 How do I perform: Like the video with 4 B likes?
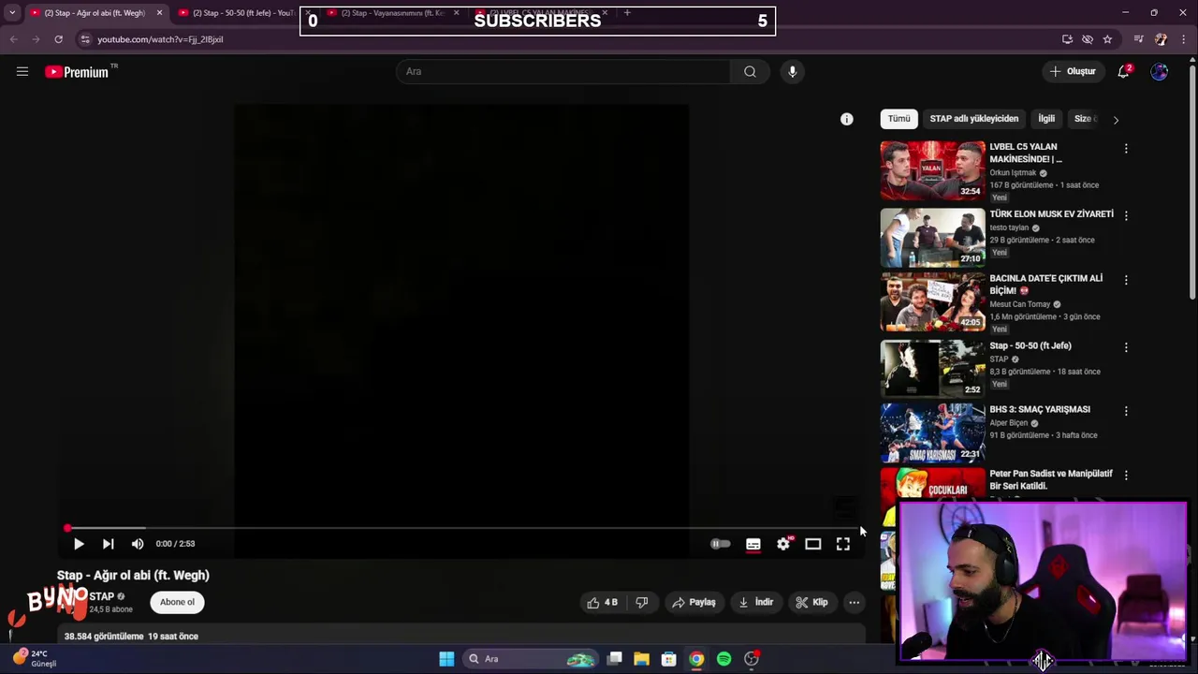[602, 602]
